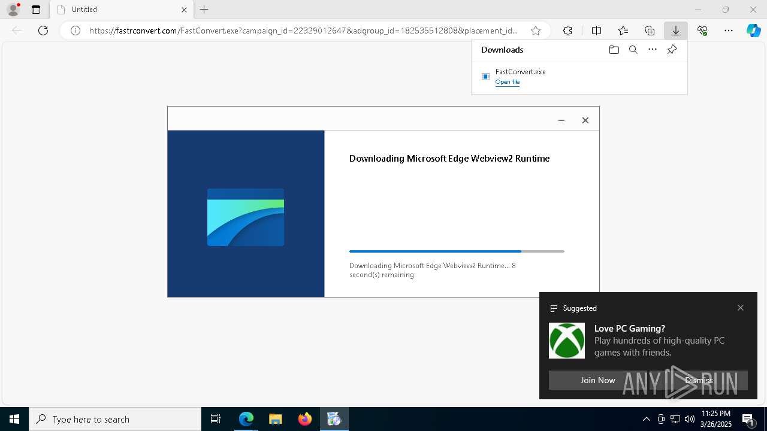The height and width of the screenshot is (431, 767).
Task: Select the Untitled browser tab
Action: tap(120, 10)
